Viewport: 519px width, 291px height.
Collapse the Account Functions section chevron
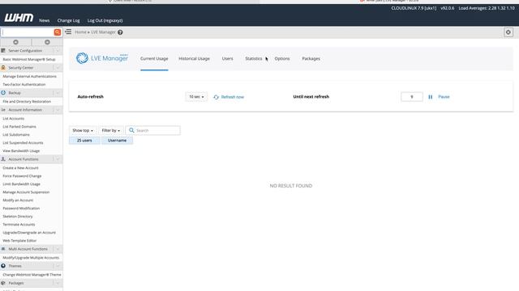(58, 159)
